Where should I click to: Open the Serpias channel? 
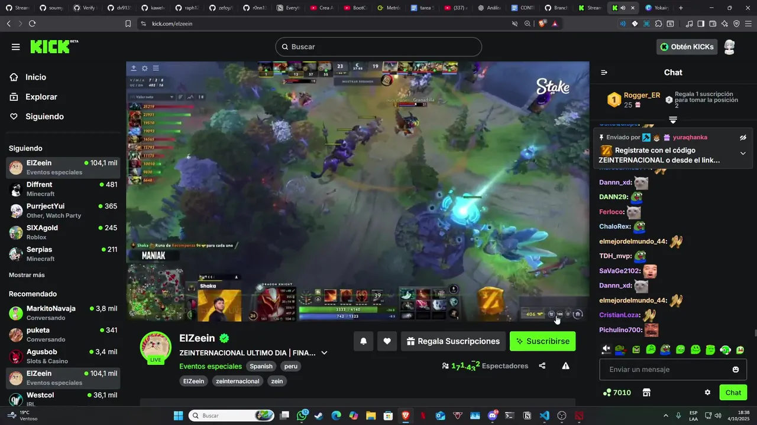[x=63, y=254]
